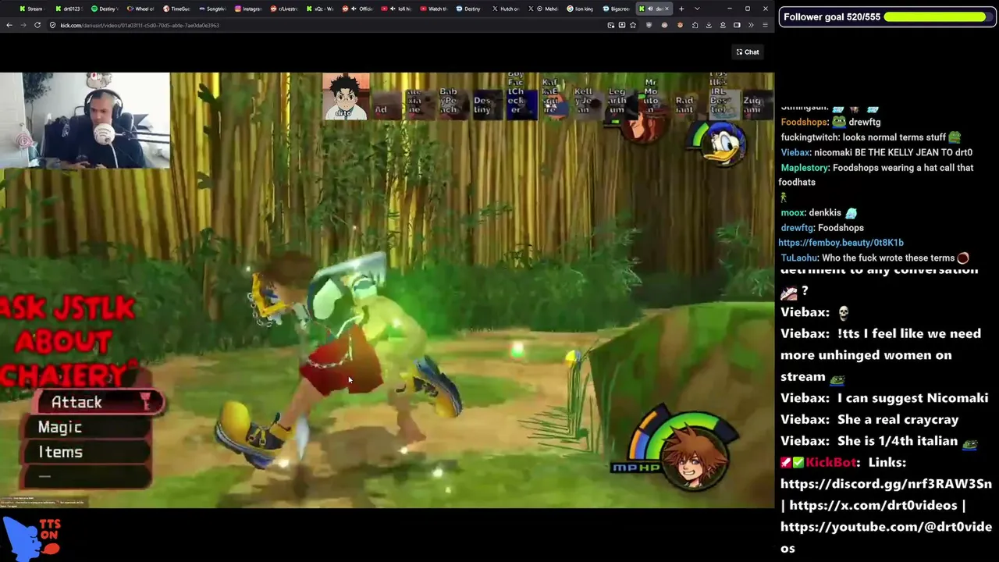Close the active Kick tab
999x562 pixels.
667,9
